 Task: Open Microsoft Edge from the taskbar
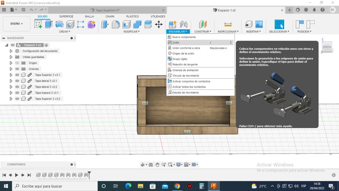pyautogui.click(x=128, y=186)
